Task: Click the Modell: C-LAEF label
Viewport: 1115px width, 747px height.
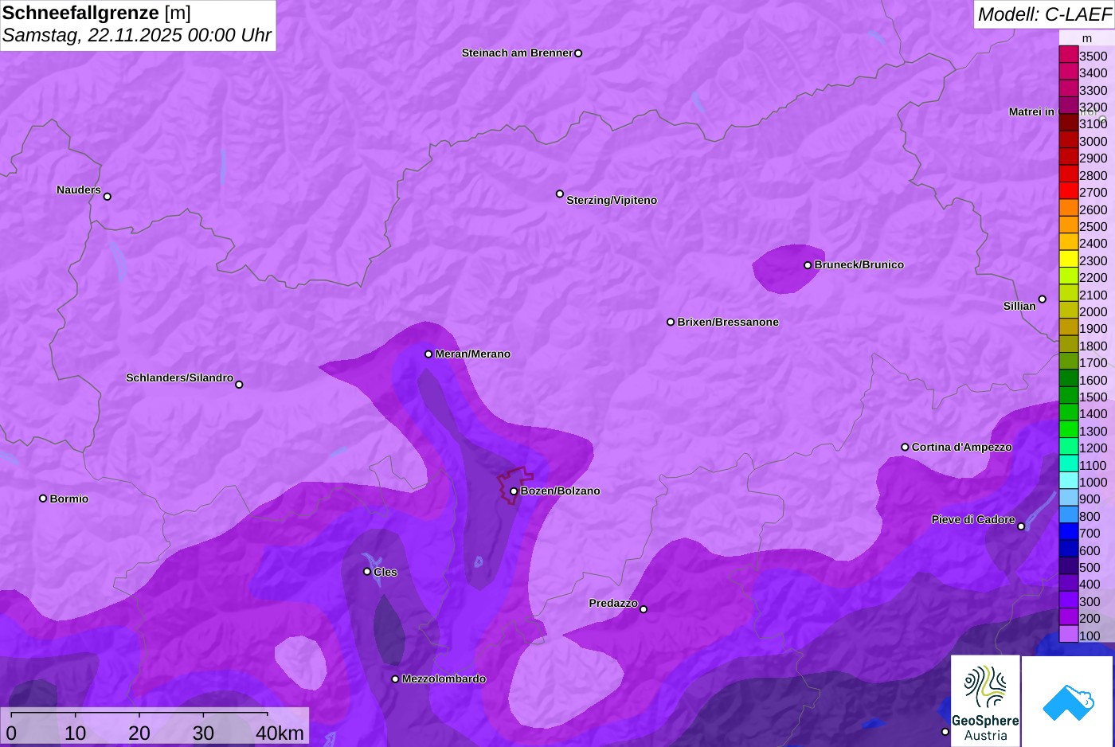Action: (1044, 14)
